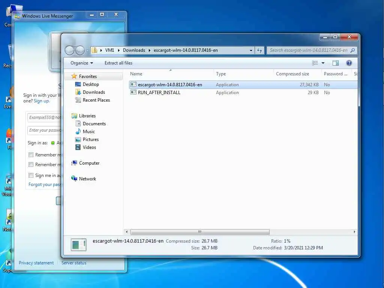Click the Computer icon in the navigation pane
This screenshot has height=288, width=384.
pos(74,163)
